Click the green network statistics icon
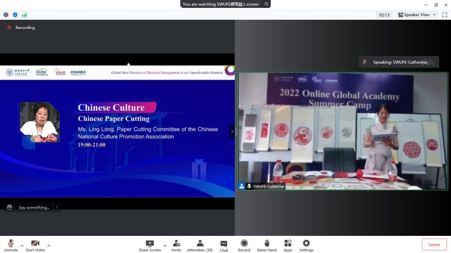The height and width of the screenshot is (253, 451). click(24, 14)
